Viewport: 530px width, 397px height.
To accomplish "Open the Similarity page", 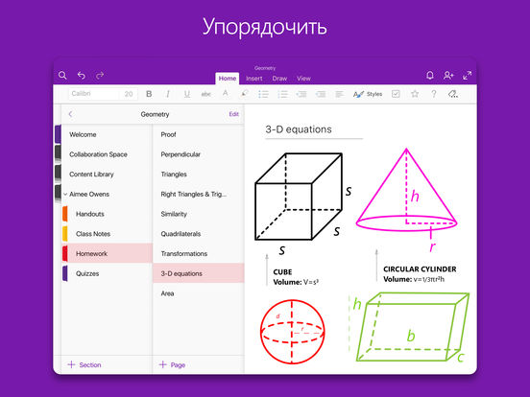I will tap(199, 214).
